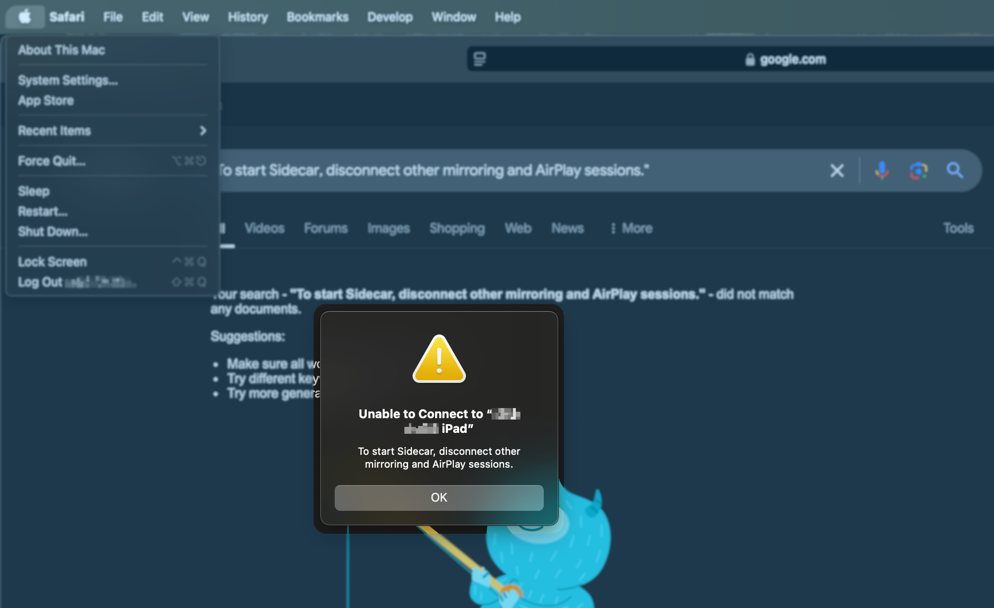994x608 pixels.
Task: Click the 'Suggestions:' heading text
Action: (x=248, y=337)
